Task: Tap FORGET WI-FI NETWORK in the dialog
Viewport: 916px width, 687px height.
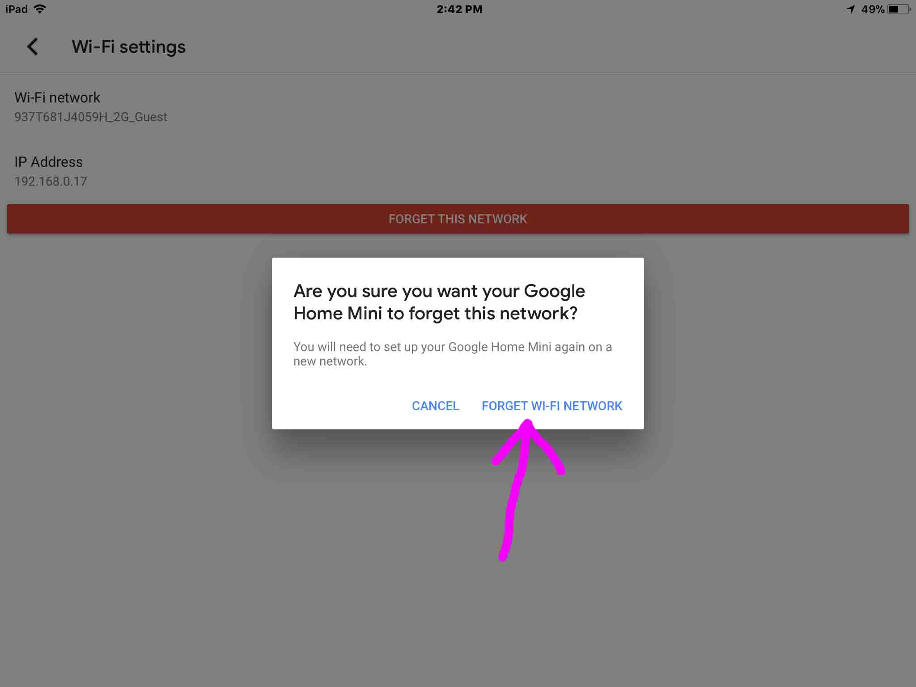Action: pyautogui.click(x=551, y=406)
